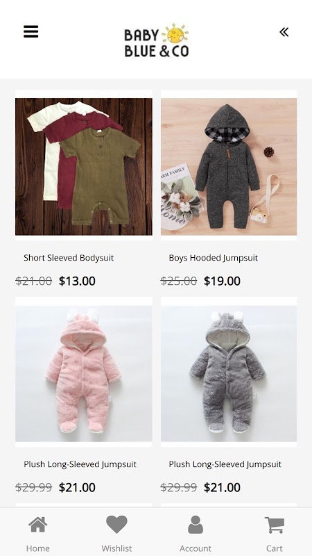
Task: Select the Wishlist tab label
Action: [x=116, y=548]
